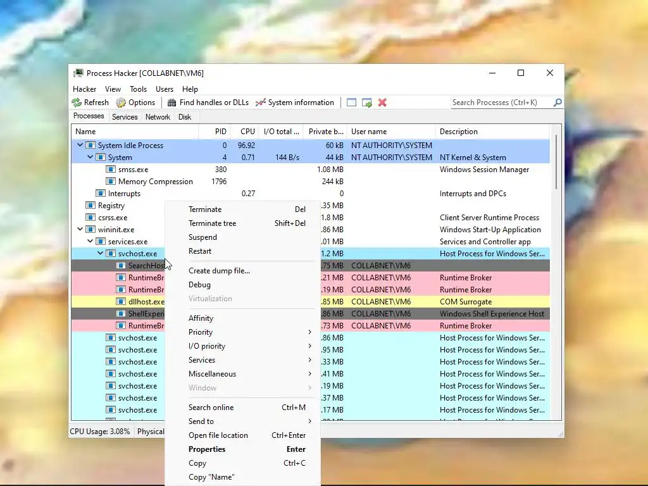This screenshot has height=486, width=648.
Task: Sort by Private bytes column header
Action: pos(325,132)
